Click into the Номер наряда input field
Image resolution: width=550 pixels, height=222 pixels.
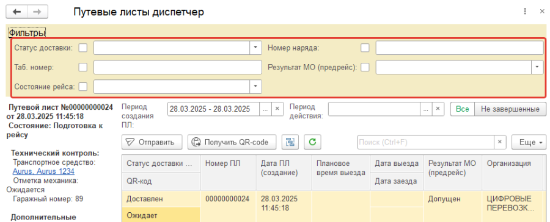point(460,48)
